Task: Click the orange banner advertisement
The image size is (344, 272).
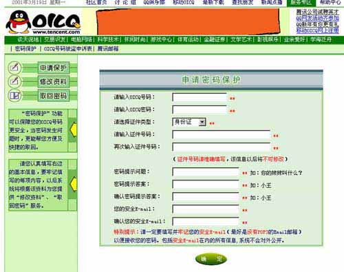Action: [x=188, y=21]
